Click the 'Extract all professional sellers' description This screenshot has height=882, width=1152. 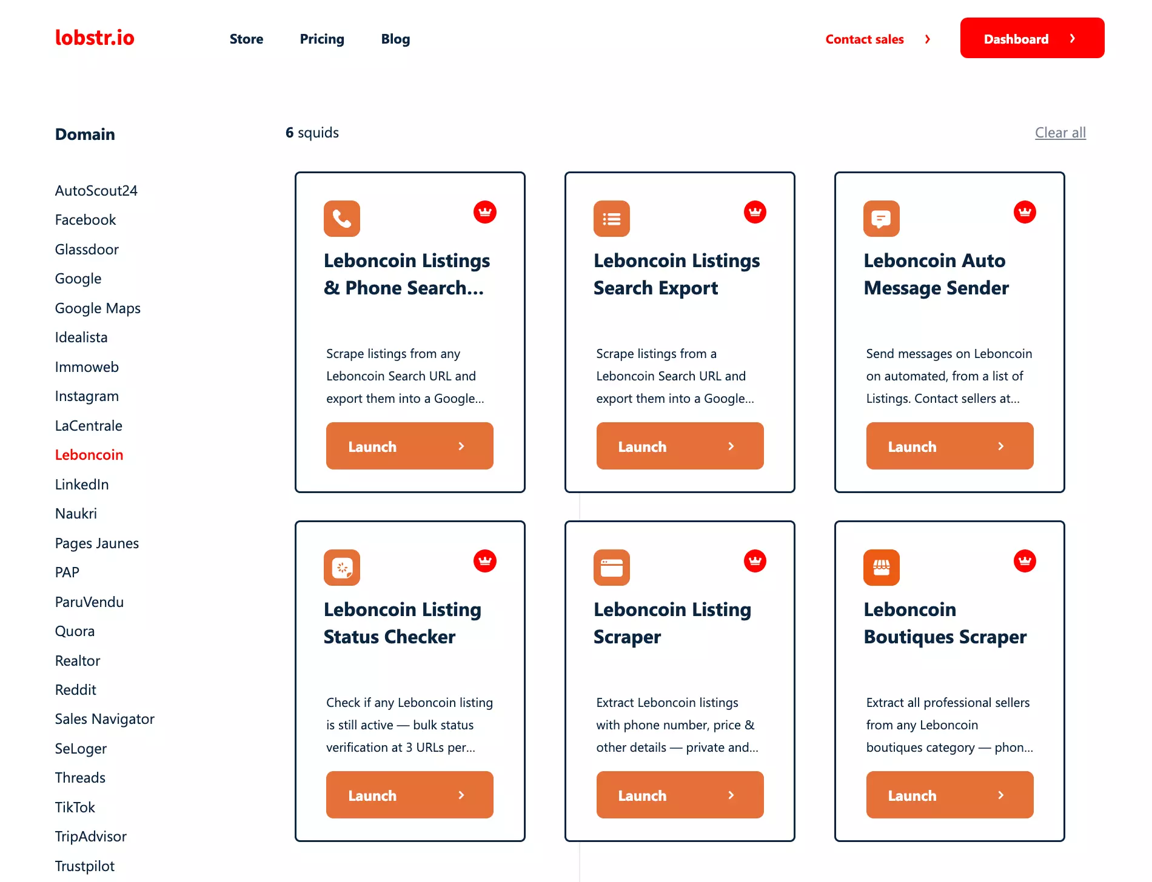pyautogui.click(x=949, y=725)
